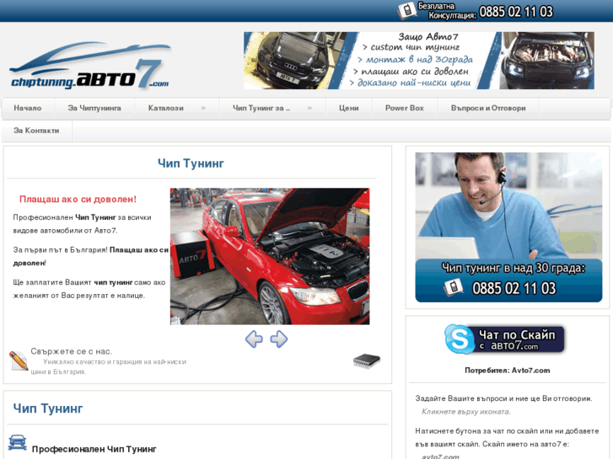Viewport: 613px width, 459px height.
Task: Click the pencil notepad icon
Action: 19,360
